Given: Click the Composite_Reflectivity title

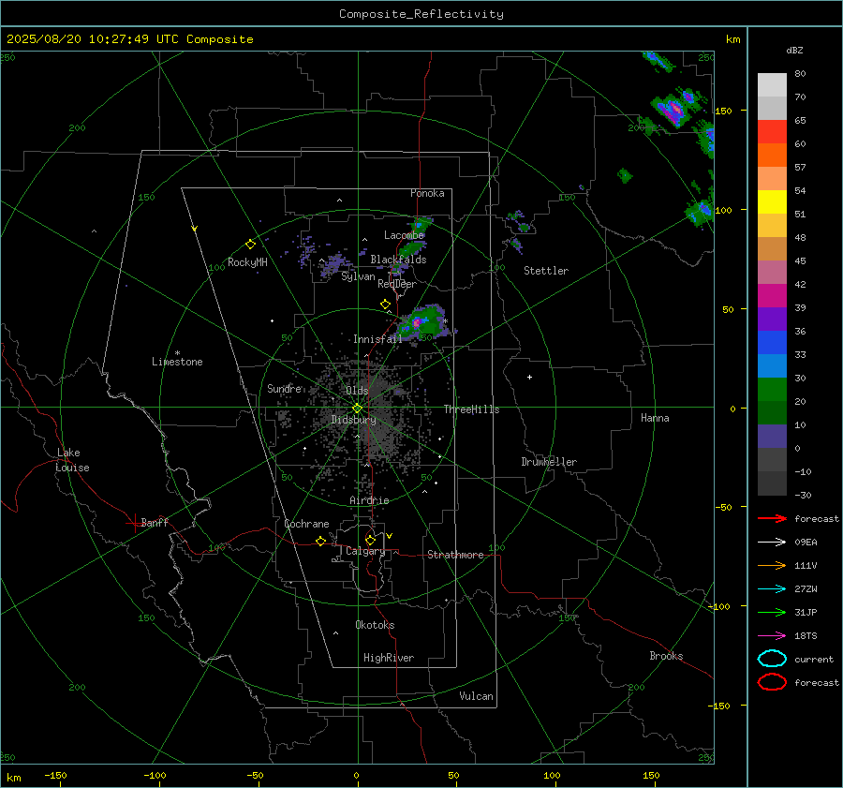Looking at the screenshot, I should (421, 14).
